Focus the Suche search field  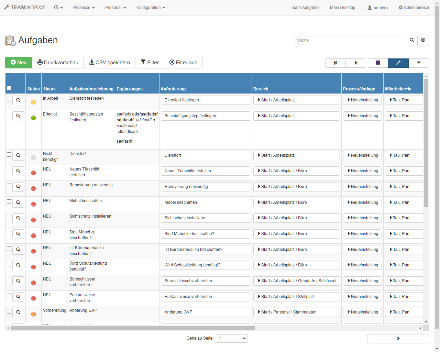350,40
